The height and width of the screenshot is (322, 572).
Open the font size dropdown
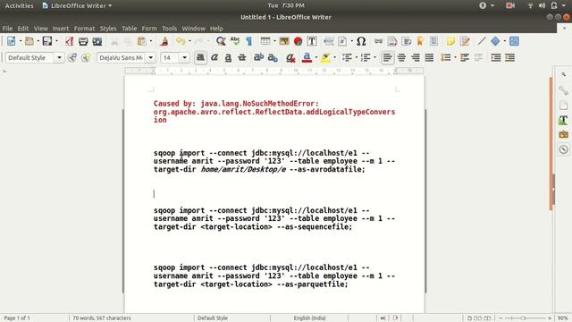(185, 57)
